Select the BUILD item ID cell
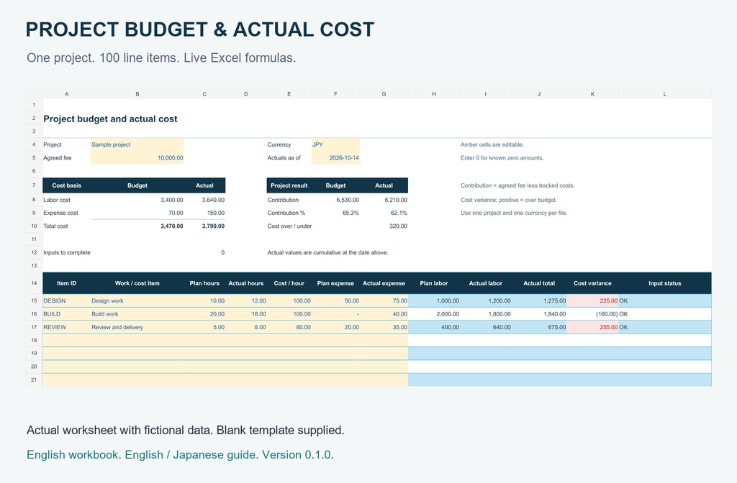 coord(67,314)
